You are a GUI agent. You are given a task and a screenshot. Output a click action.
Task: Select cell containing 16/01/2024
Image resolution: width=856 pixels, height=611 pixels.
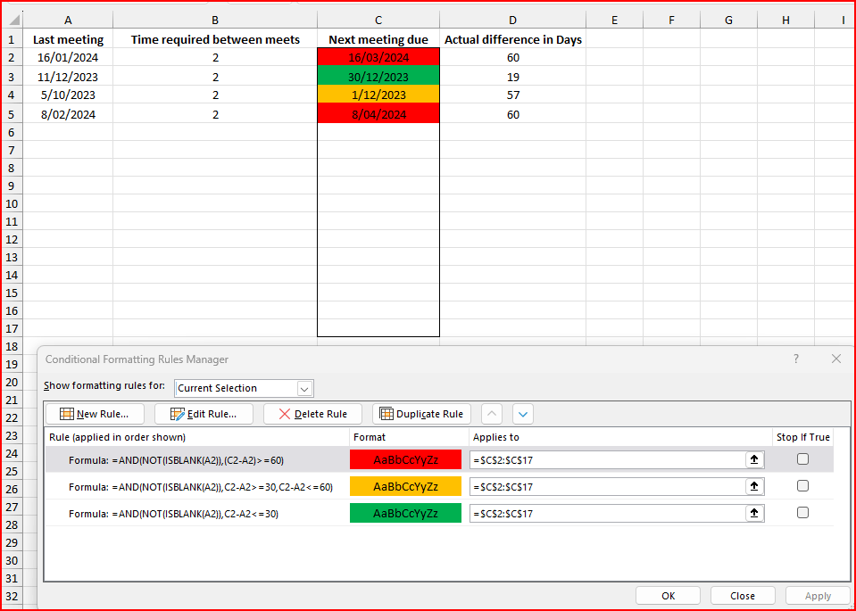click(x=68, y=57)
